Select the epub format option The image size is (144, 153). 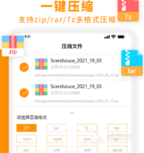[x=117, y=149]
